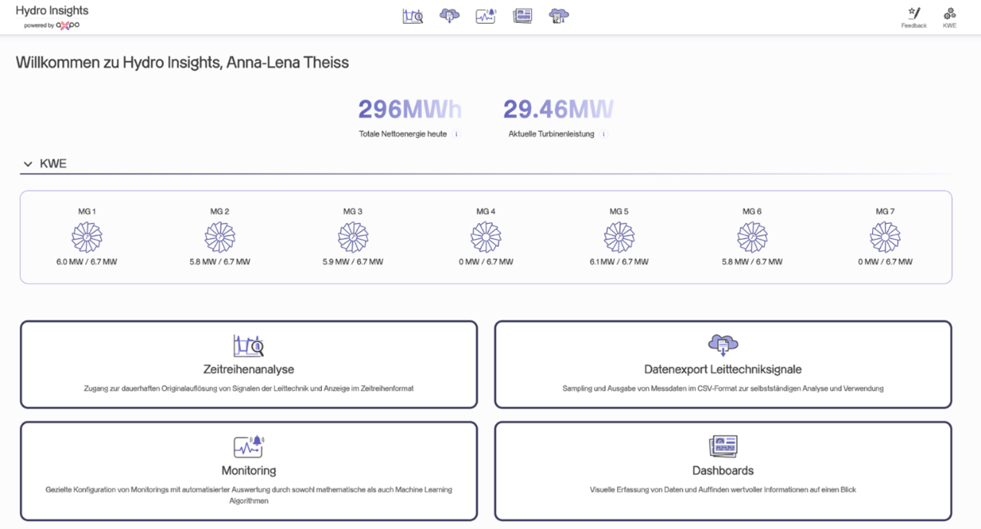Open the Zeitreihenanalyse icon in the top toolbar
Viewport: 981px width, 529px height.
coord(412,15)
